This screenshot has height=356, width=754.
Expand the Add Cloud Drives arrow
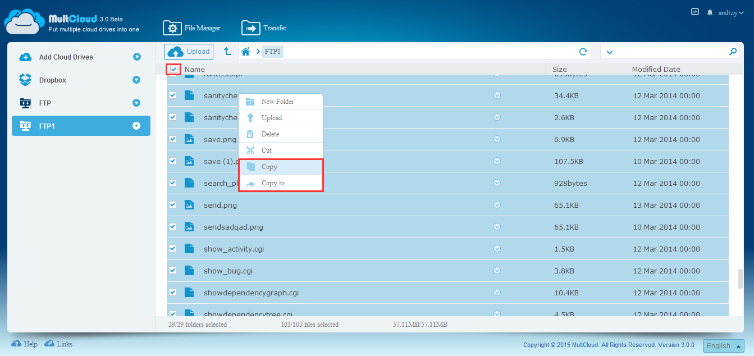point(136,57)
